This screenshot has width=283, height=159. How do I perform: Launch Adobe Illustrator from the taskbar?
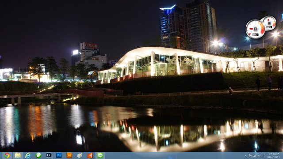pos(69,155)
